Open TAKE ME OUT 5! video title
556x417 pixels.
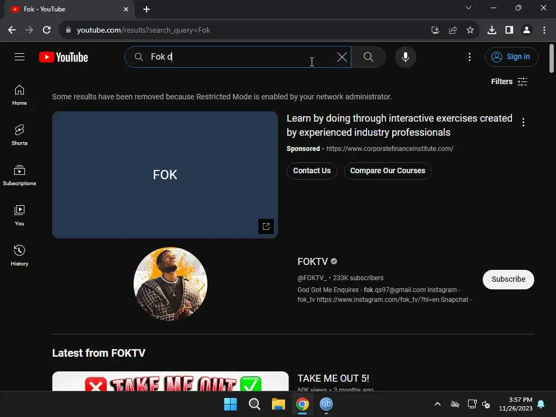click(x=333, y=378)
